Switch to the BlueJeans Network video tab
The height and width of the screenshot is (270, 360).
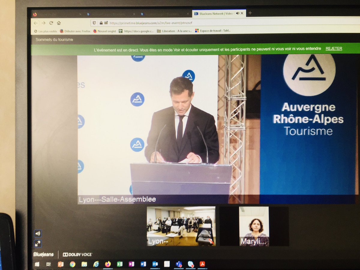click(x=219, y=13)
